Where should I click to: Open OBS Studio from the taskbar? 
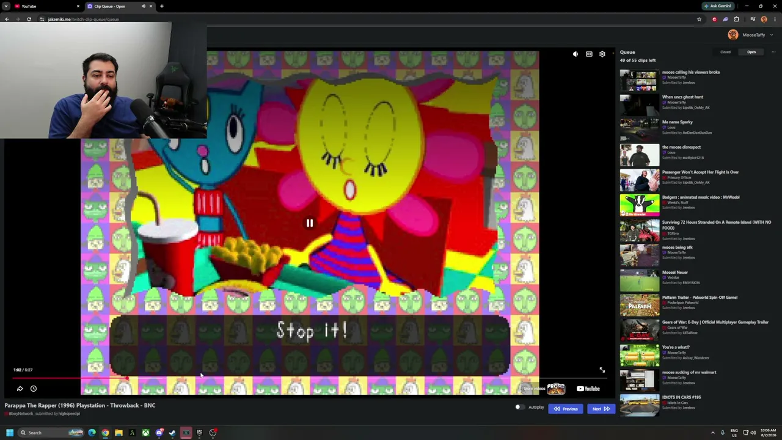[213, 433]
